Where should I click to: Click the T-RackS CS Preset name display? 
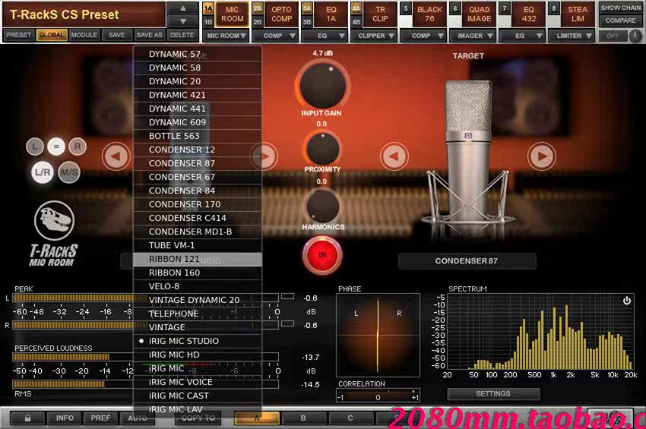click(84, 15)
